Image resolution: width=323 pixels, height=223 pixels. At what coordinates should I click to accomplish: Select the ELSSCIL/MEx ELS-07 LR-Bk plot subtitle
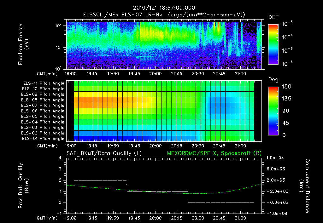click(x=164, y=14)
